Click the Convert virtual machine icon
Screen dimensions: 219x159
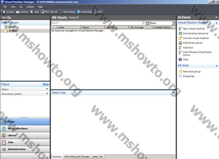pos(180,38)
